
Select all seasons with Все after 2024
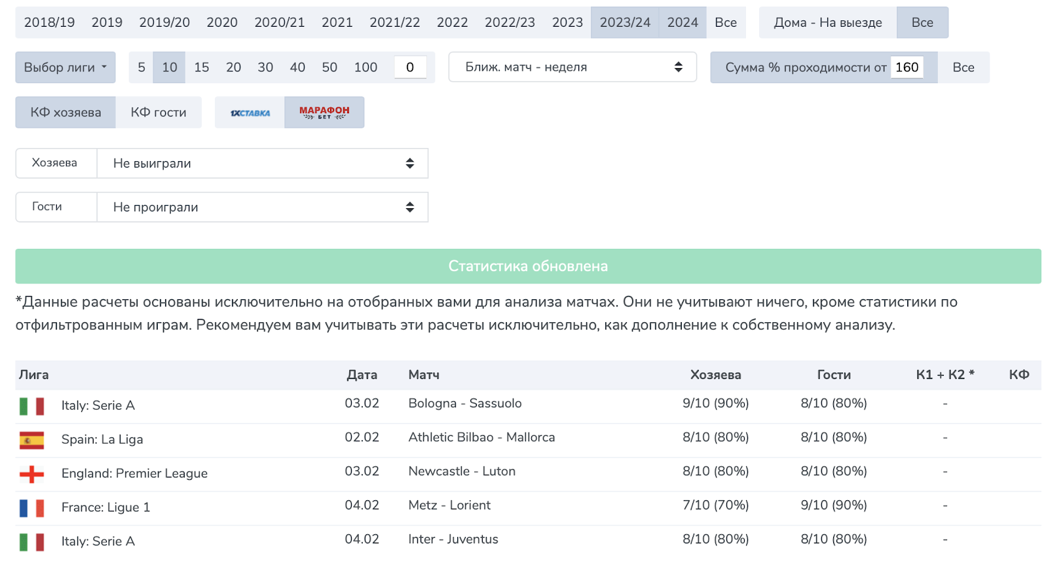click(726, 22)
